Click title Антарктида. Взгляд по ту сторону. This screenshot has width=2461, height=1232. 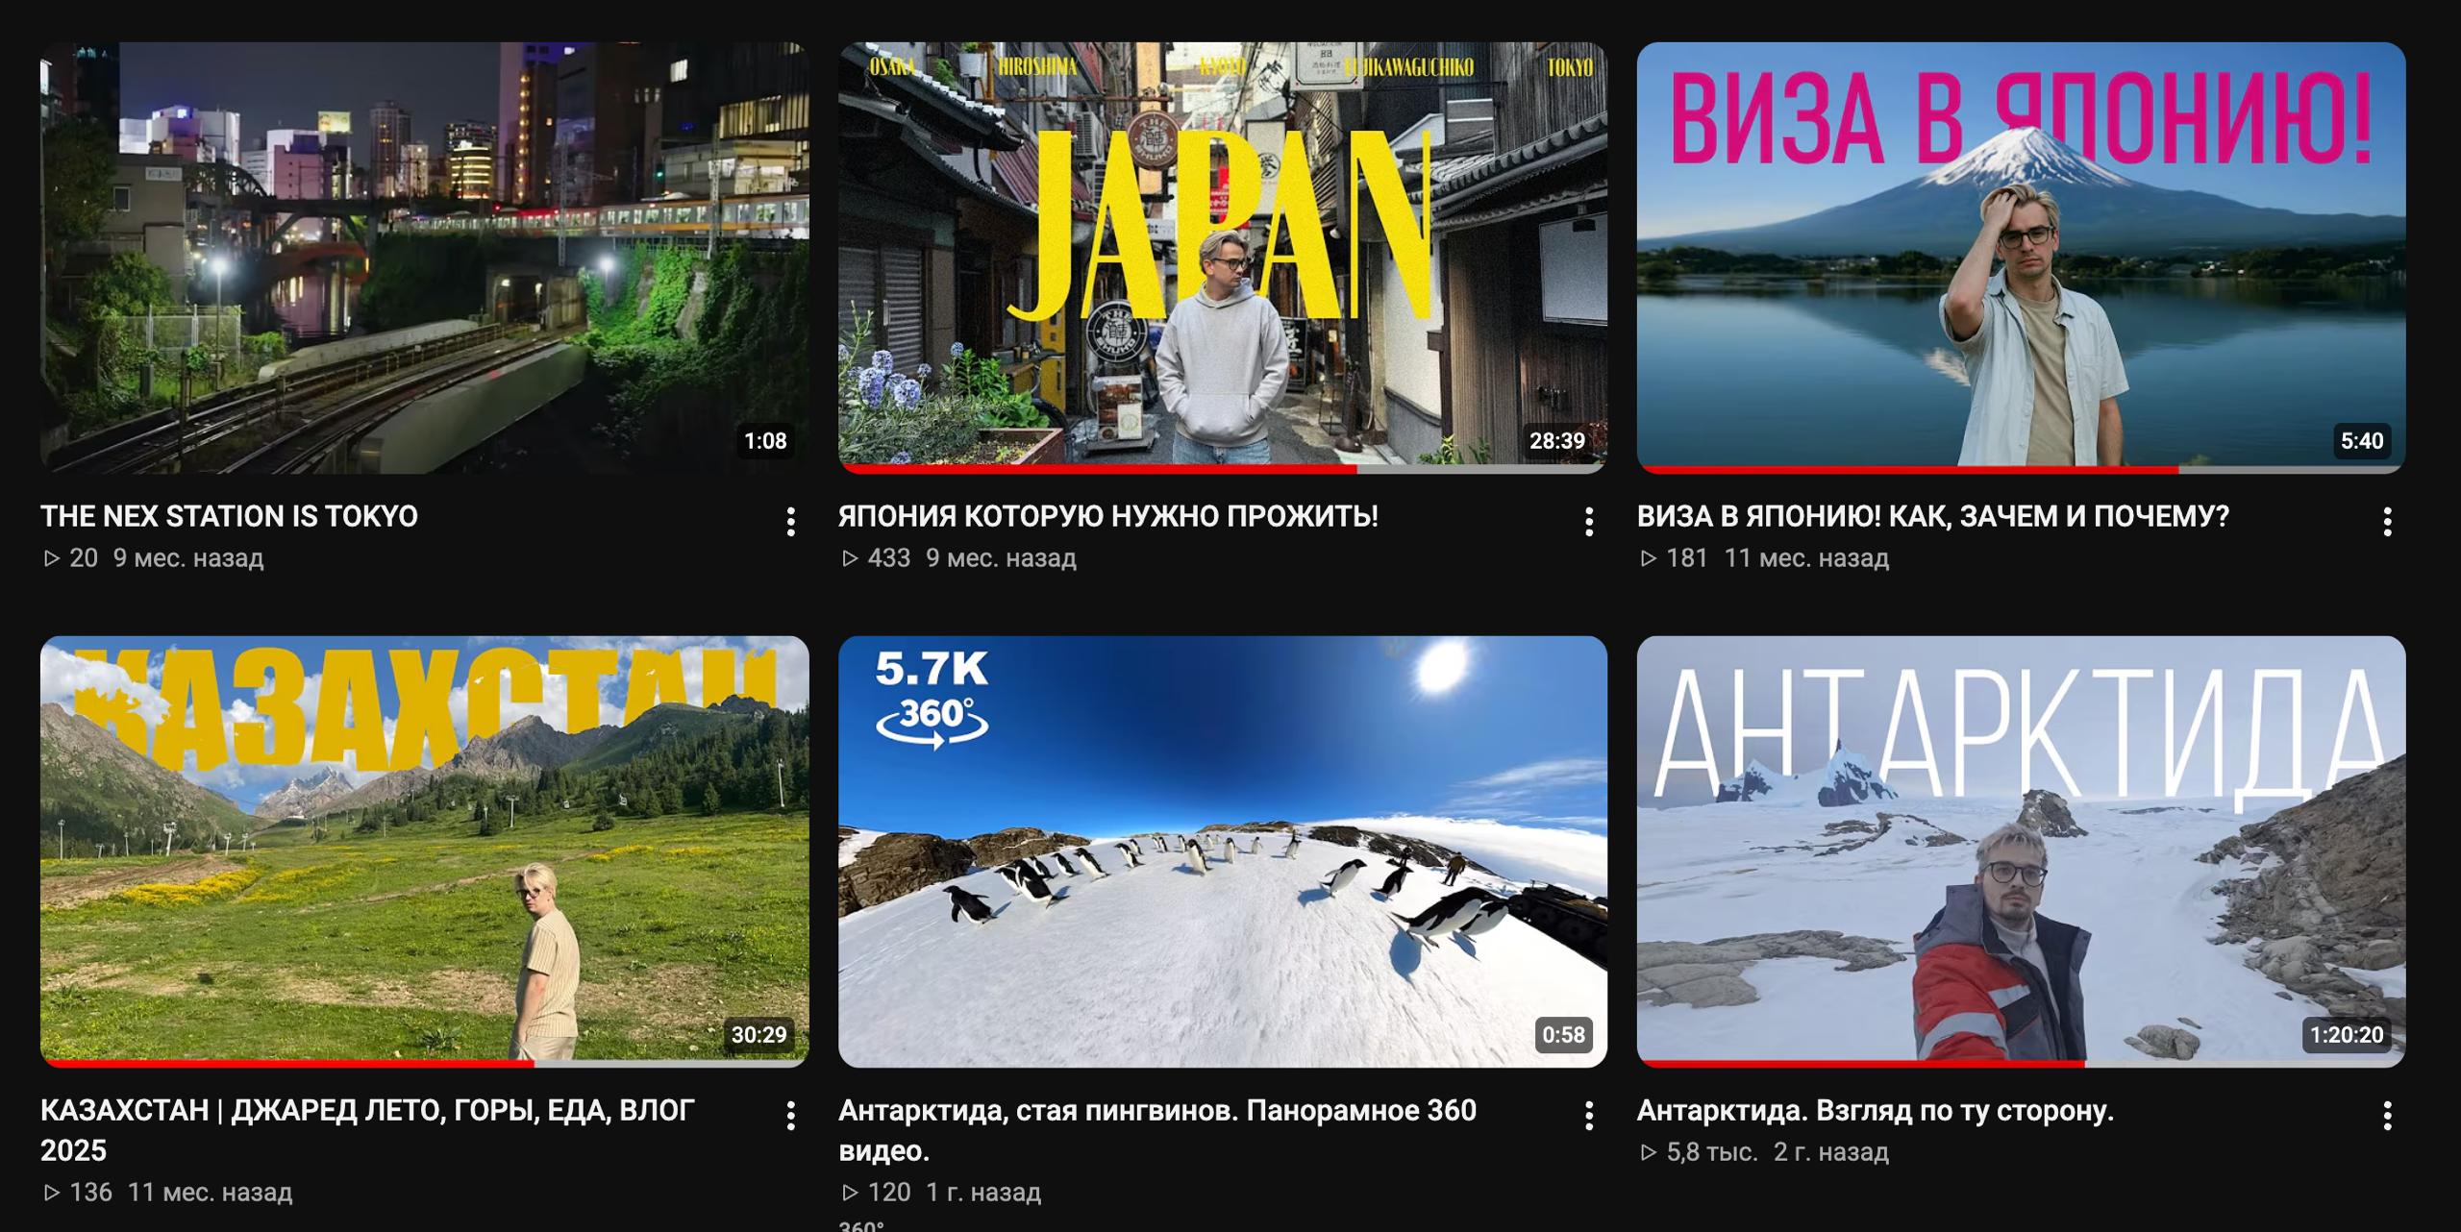pos(1876,1111)
